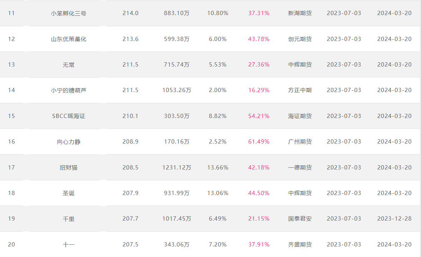Select the 招财猫 account entry
This screenshot has width=421, height=257.
click(x=69, y=167)
